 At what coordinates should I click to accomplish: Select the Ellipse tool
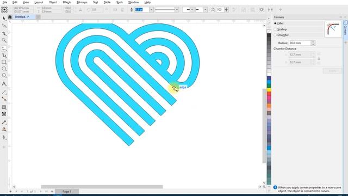4,69
